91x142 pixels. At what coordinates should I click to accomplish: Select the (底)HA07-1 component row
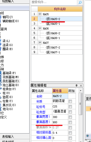click(60, 52)
